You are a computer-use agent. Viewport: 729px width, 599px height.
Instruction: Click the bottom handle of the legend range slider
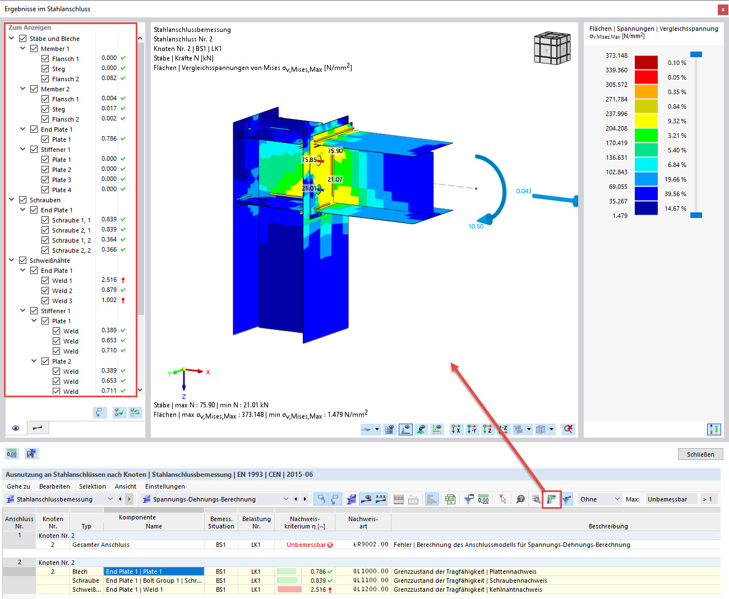click(696, 215)
